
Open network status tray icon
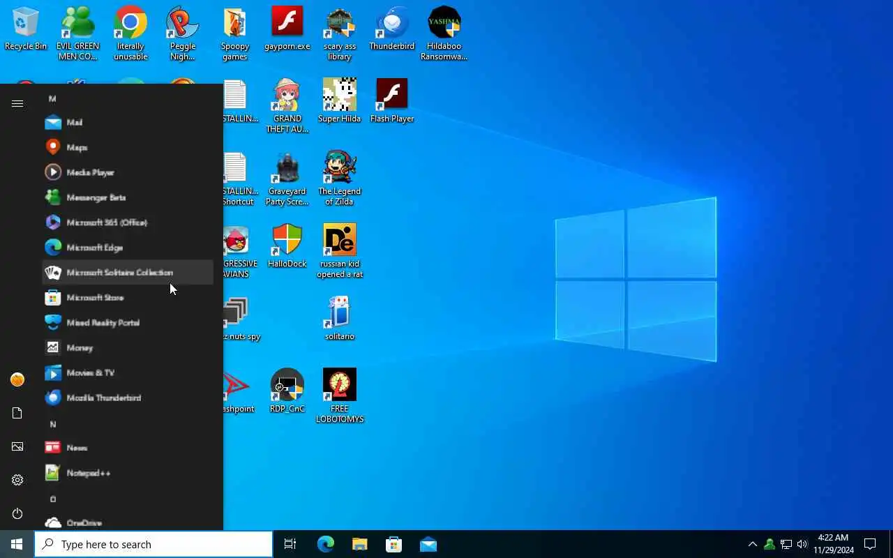tap(786, 544)
